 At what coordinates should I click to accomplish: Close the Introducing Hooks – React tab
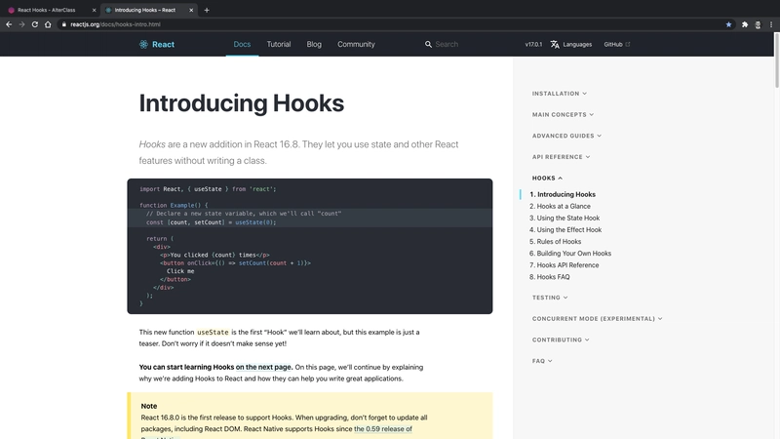191,10
